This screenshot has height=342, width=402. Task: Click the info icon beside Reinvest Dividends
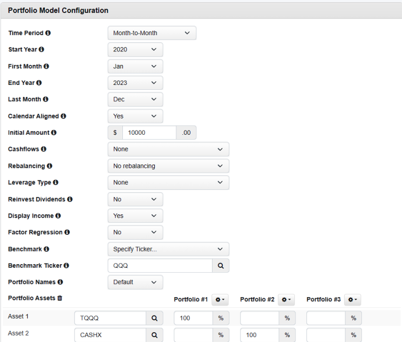(70, 199)
